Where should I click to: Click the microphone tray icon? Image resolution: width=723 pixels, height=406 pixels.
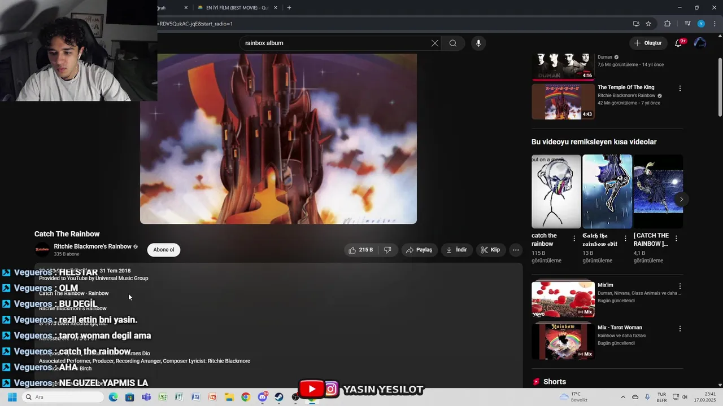coord(647,397)
